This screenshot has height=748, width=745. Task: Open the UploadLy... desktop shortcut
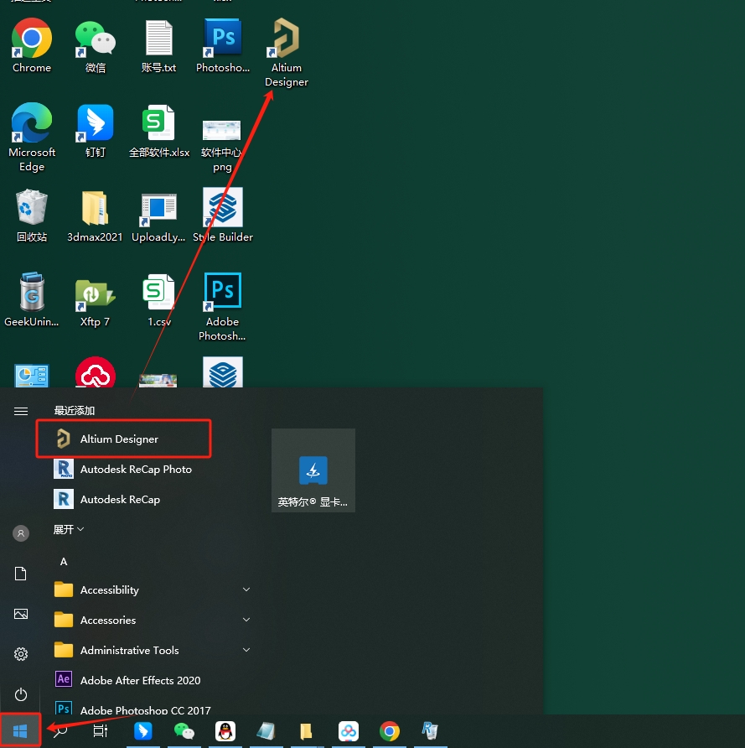[158, 217]
